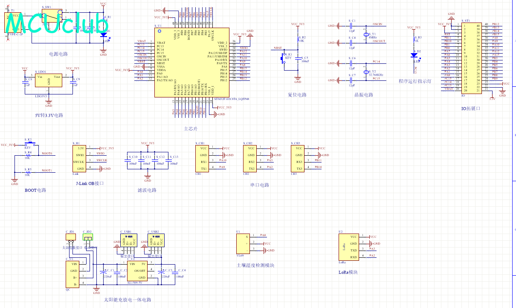Select the S_ST1 40-pin IO header
This screenshot has width=516, height=308.
pos(471,58)
